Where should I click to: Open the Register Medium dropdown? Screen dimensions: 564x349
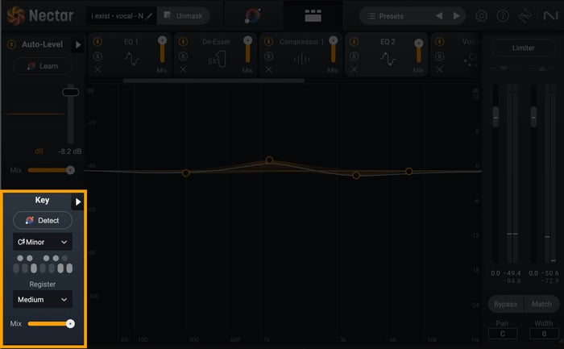pyautogui.click(x=43, y=299)
